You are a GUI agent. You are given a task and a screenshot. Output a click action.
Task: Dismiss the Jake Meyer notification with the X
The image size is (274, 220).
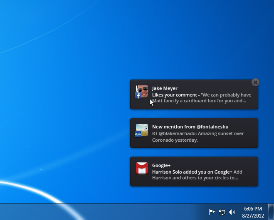255,82
